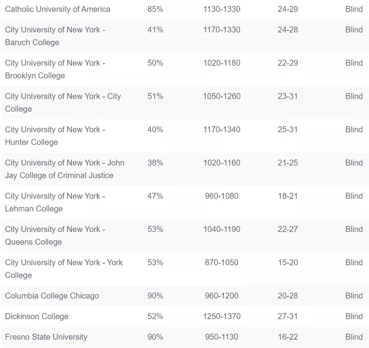The image size is (369, 348).
Task: Click Columbia College Chicago
Action: coord(52,296)
